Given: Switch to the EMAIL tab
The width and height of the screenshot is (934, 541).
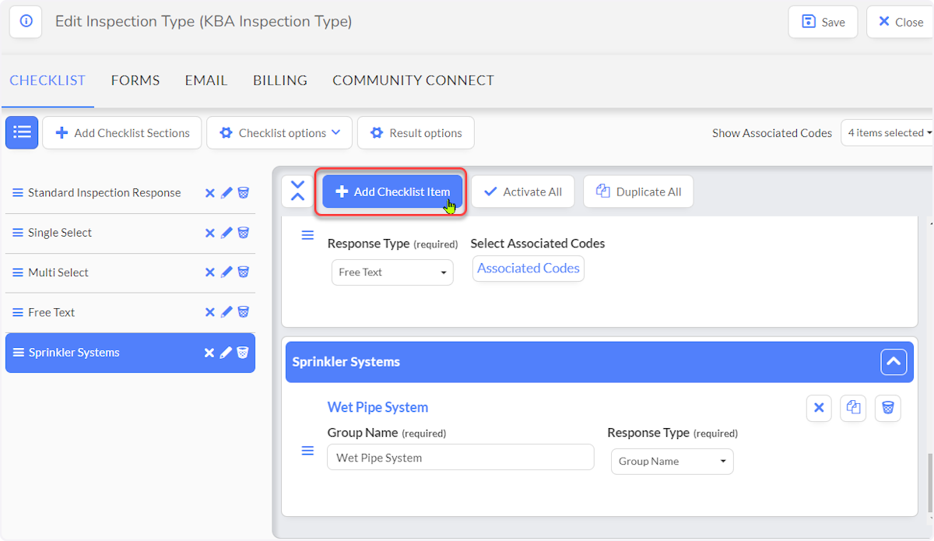Looking at the screenshot, I should tap(206, 80).
